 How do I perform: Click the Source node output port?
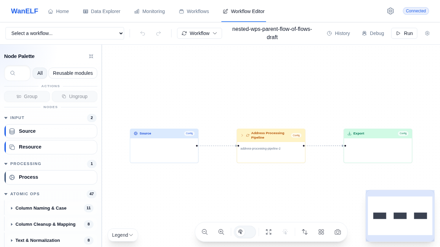(x=197, y=146)
